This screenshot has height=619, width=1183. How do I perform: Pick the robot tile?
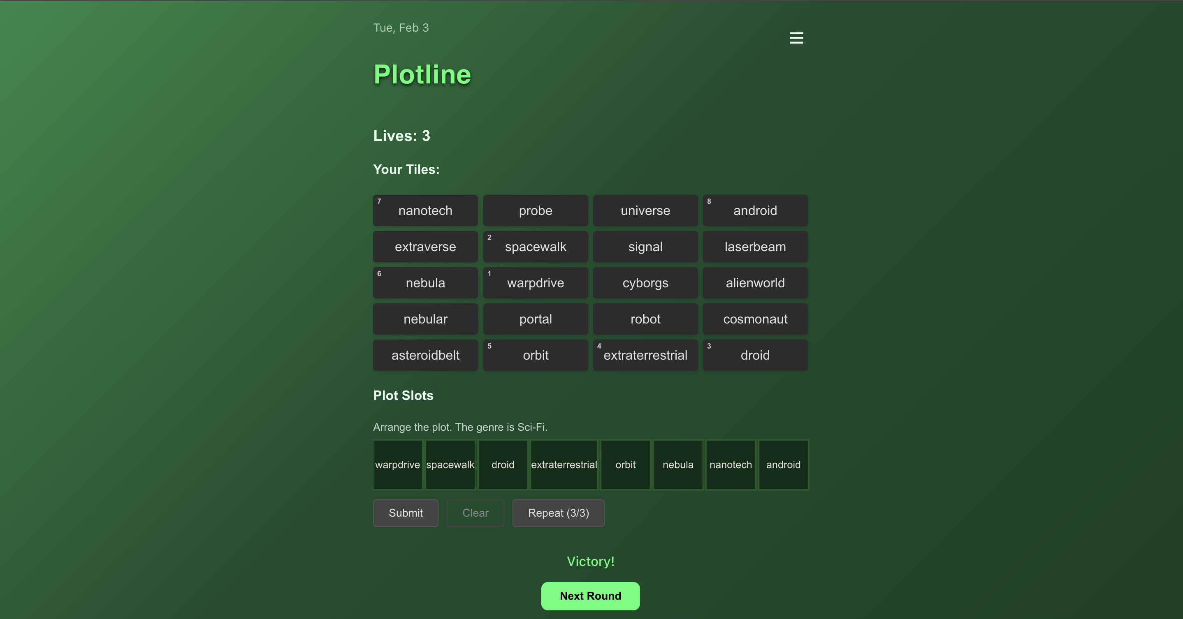[645, 319]
